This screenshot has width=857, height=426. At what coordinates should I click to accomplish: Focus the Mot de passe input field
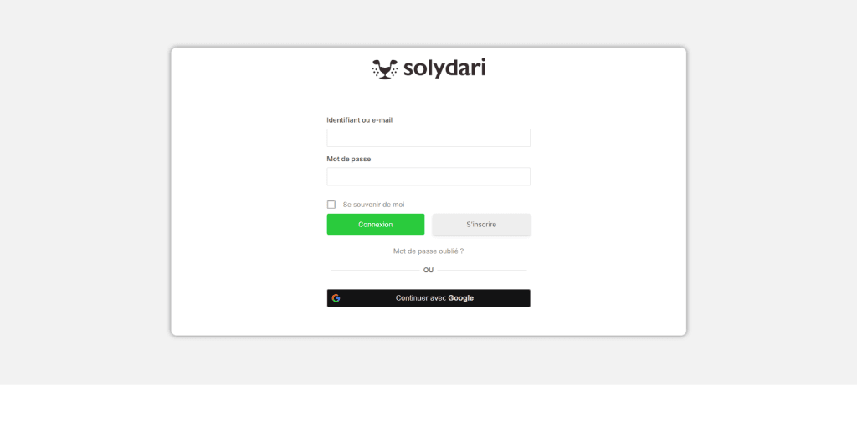pos(428,177)
